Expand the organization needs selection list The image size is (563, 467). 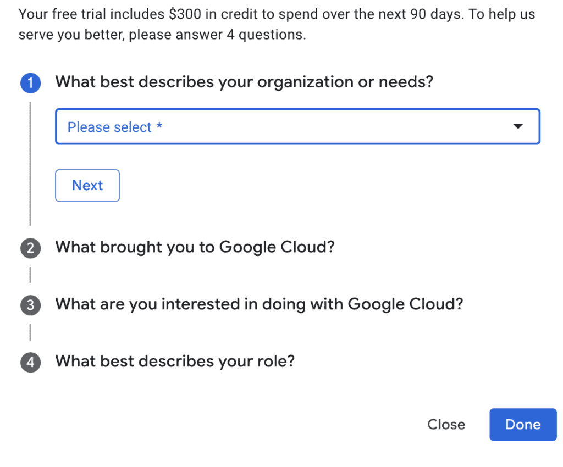coord(297,126)
